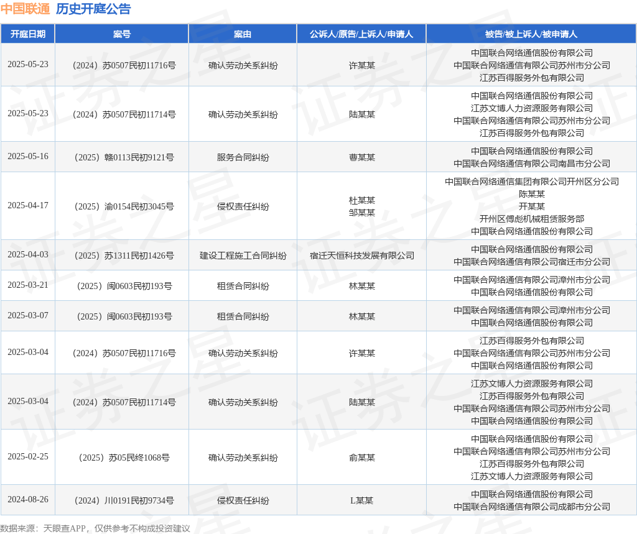Select the 服务合同纠纷 case cause
The width and height of the screenshot is (637, 534).
click(243, 157)
